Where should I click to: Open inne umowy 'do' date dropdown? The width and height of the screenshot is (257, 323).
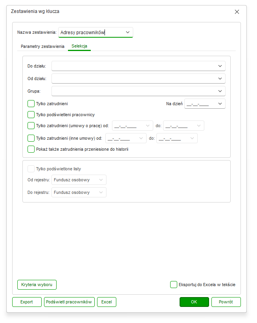[192, 138]
